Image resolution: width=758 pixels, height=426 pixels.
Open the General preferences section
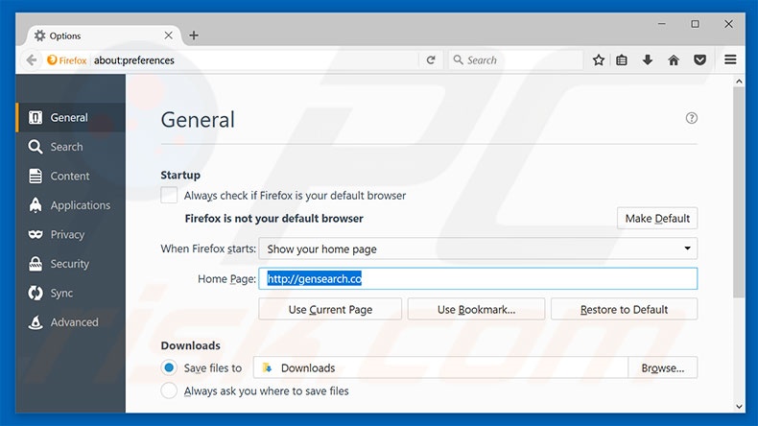71,117
